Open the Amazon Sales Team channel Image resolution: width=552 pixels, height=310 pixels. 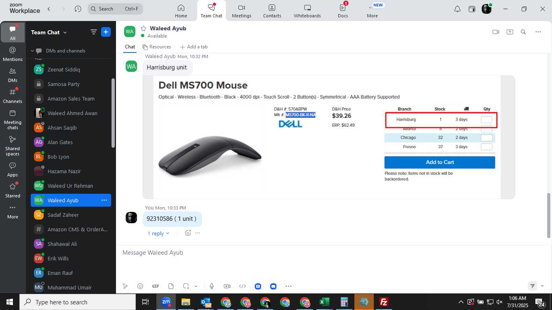pyautogui.click(x=71, y=98)
